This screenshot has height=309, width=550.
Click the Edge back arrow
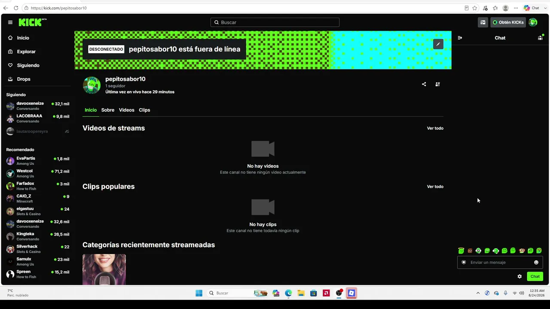6,8
